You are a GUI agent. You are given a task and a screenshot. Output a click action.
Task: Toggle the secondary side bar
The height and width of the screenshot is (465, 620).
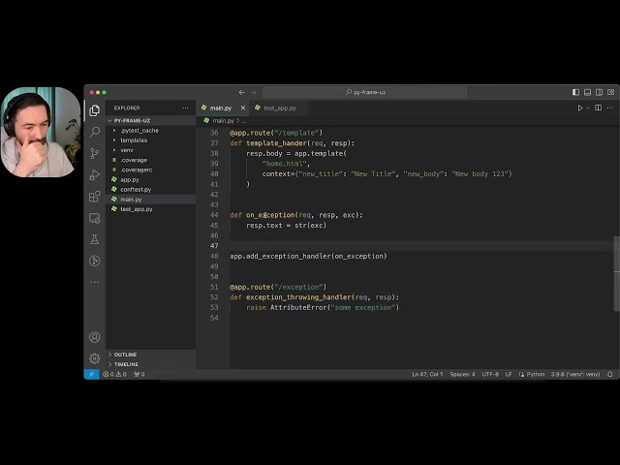599,92
